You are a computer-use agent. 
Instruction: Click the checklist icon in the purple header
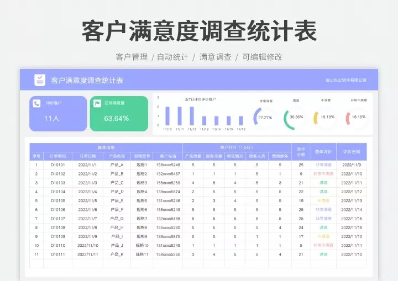(x=40, y=80)
